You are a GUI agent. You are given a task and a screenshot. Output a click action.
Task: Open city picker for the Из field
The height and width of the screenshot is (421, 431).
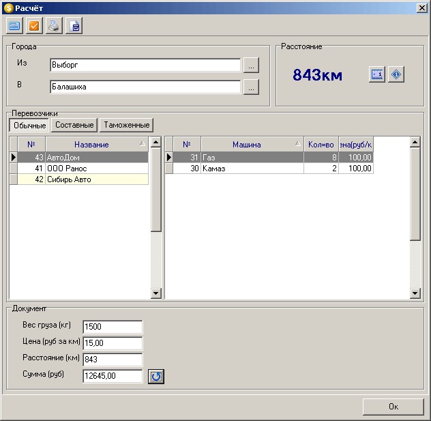click(251, 66)
